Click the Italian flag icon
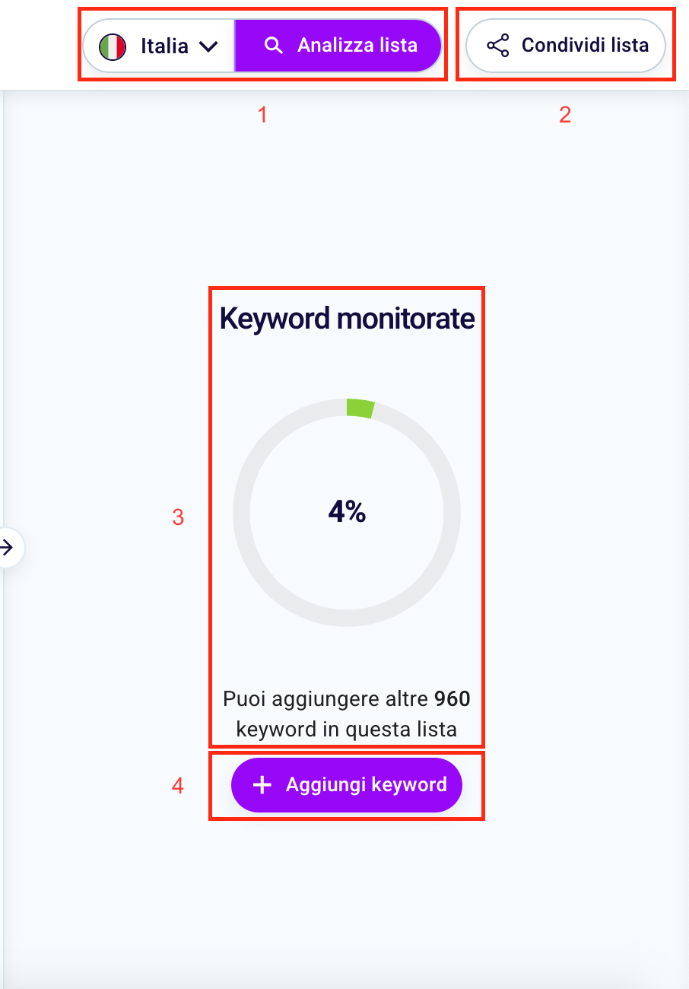The height and width of the screenshot is (989, 689). [x=113, y=46]
